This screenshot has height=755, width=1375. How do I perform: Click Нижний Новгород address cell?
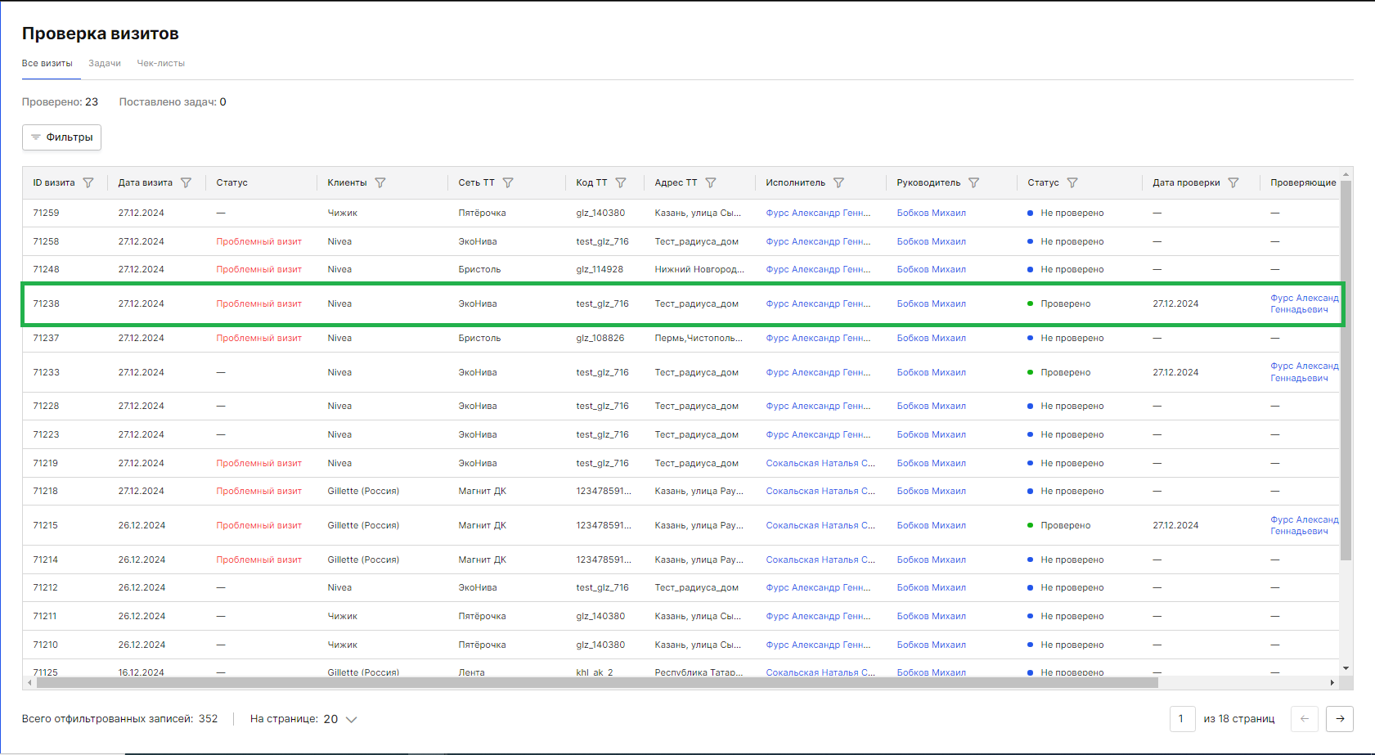click(x=699, y=269)
